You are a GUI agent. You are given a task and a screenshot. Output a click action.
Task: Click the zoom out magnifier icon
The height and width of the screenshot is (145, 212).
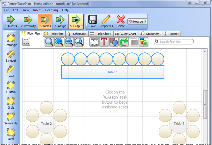69,42
